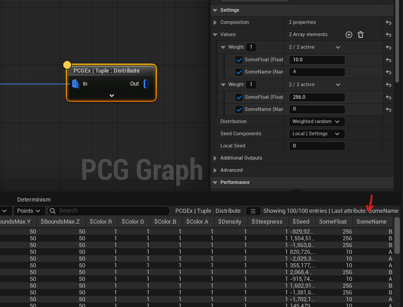Screen dimensions: 403x307
Task: Add a new element to Values array
Action: pyautogui.click(x=348, y=35)
